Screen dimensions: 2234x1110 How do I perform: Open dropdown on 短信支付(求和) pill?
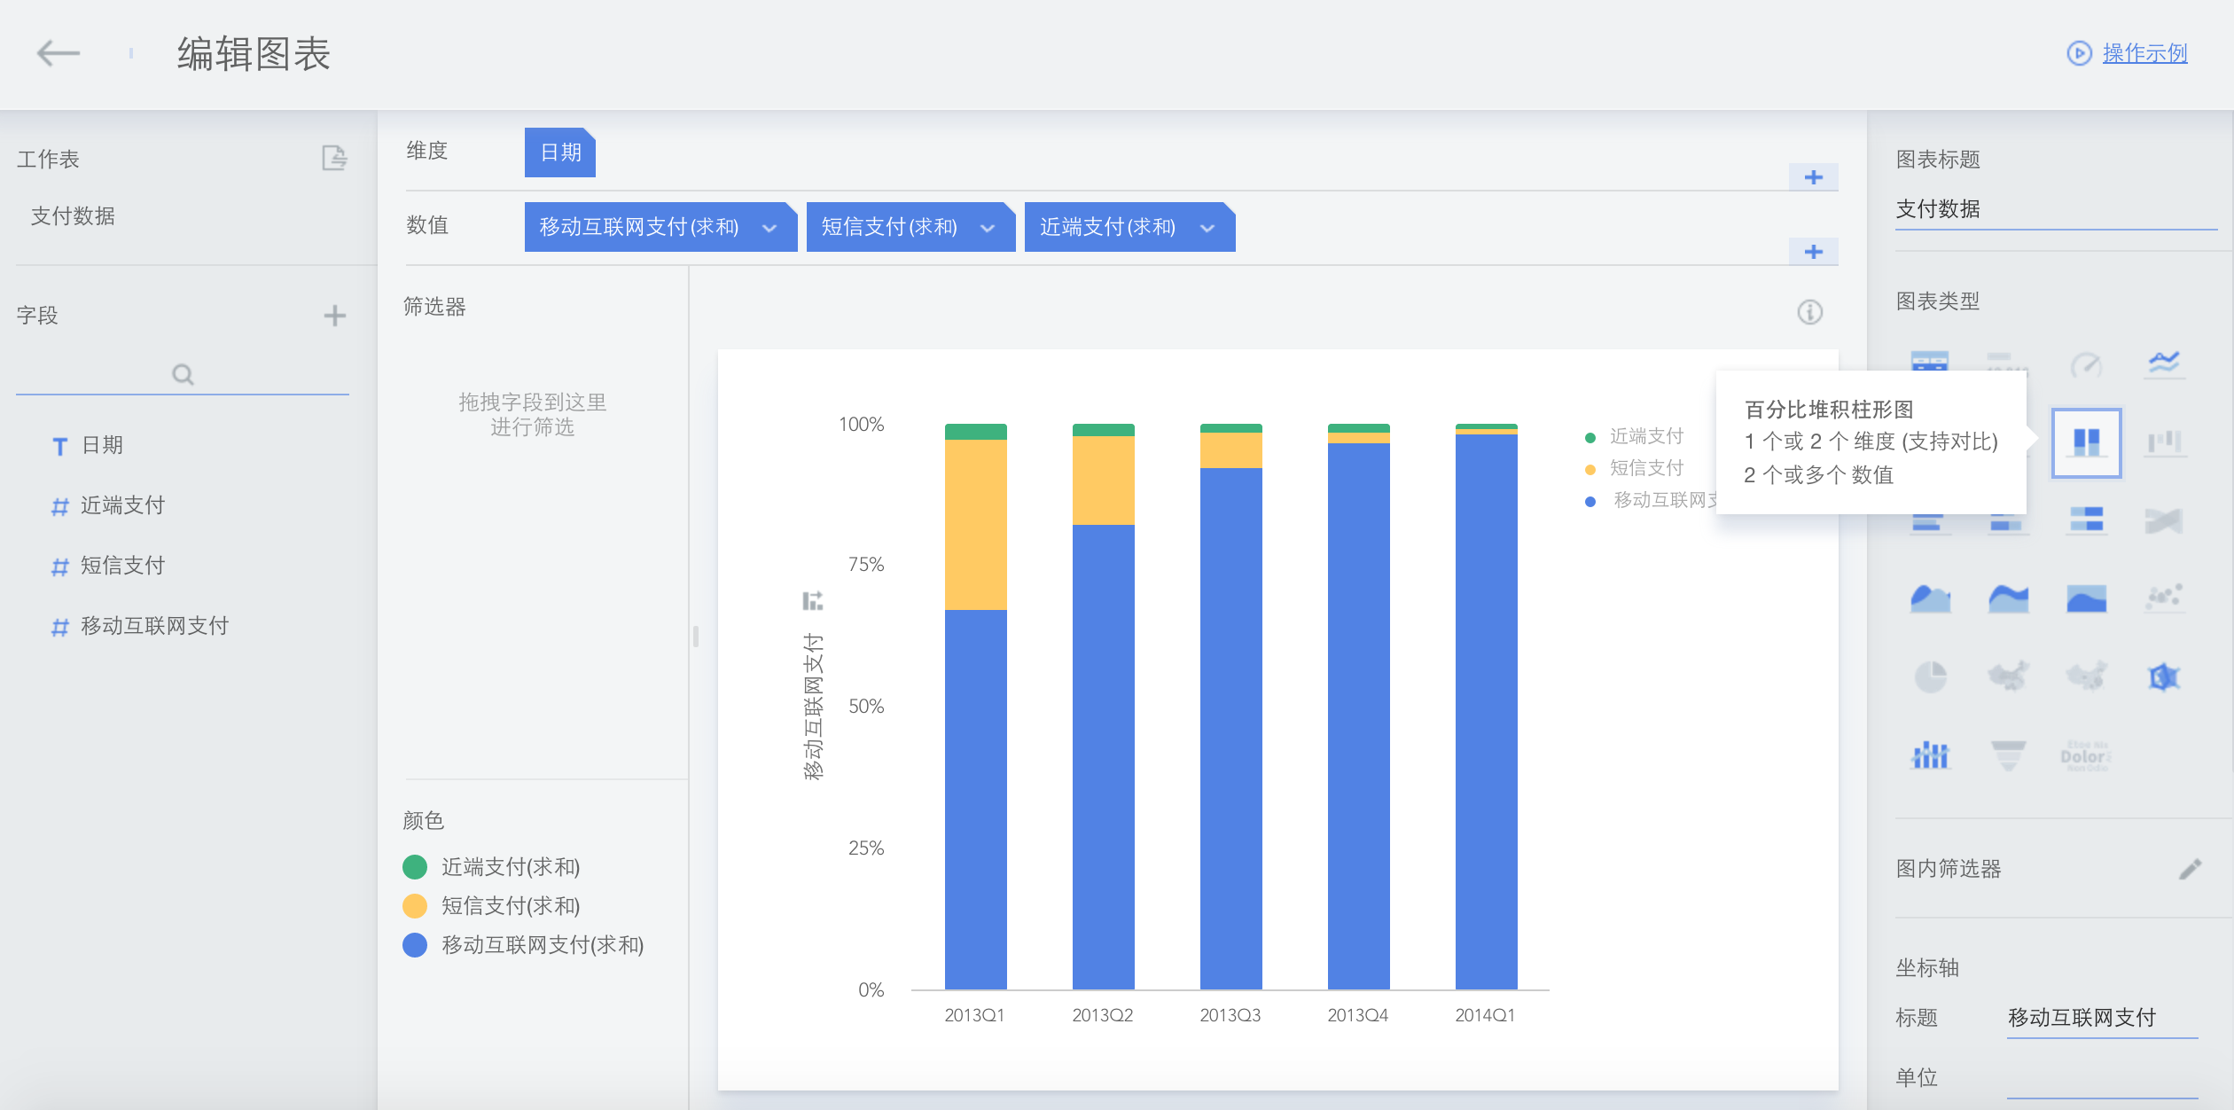click(987, 228)
